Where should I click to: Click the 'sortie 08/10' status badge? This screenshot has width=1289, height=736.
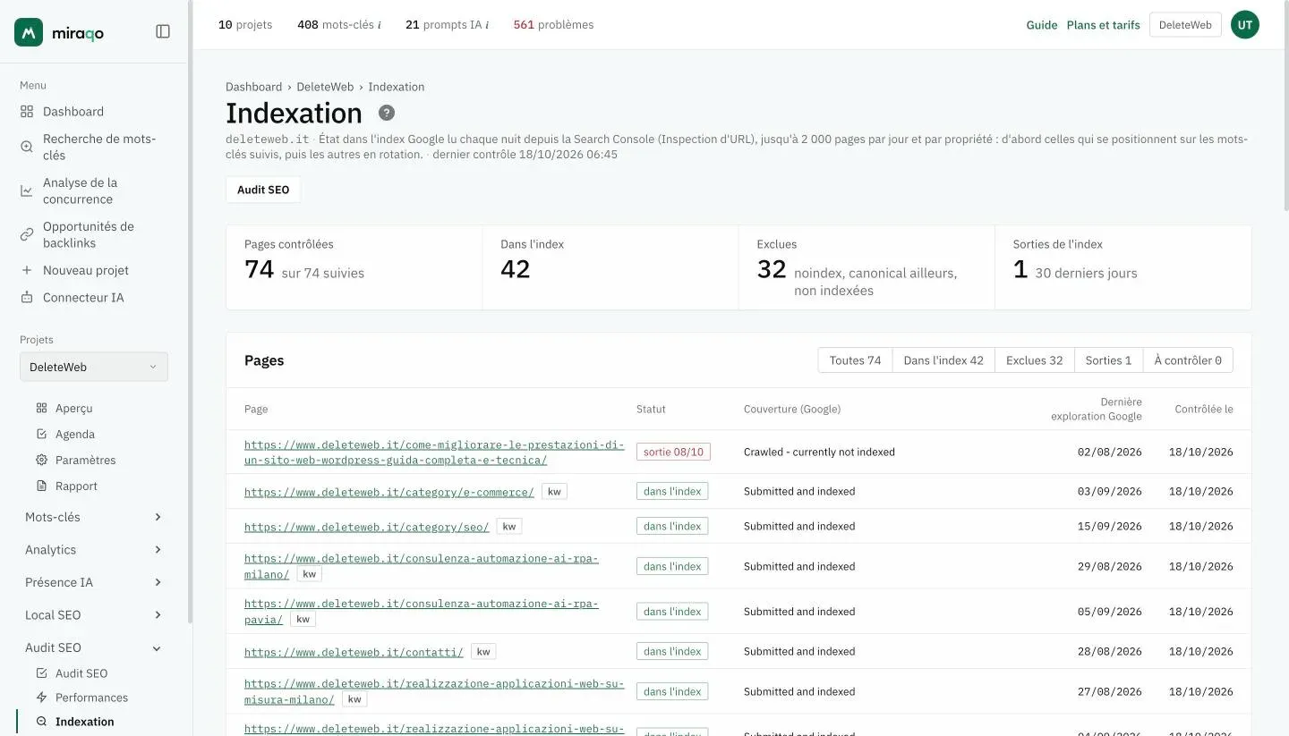point(673,452)
